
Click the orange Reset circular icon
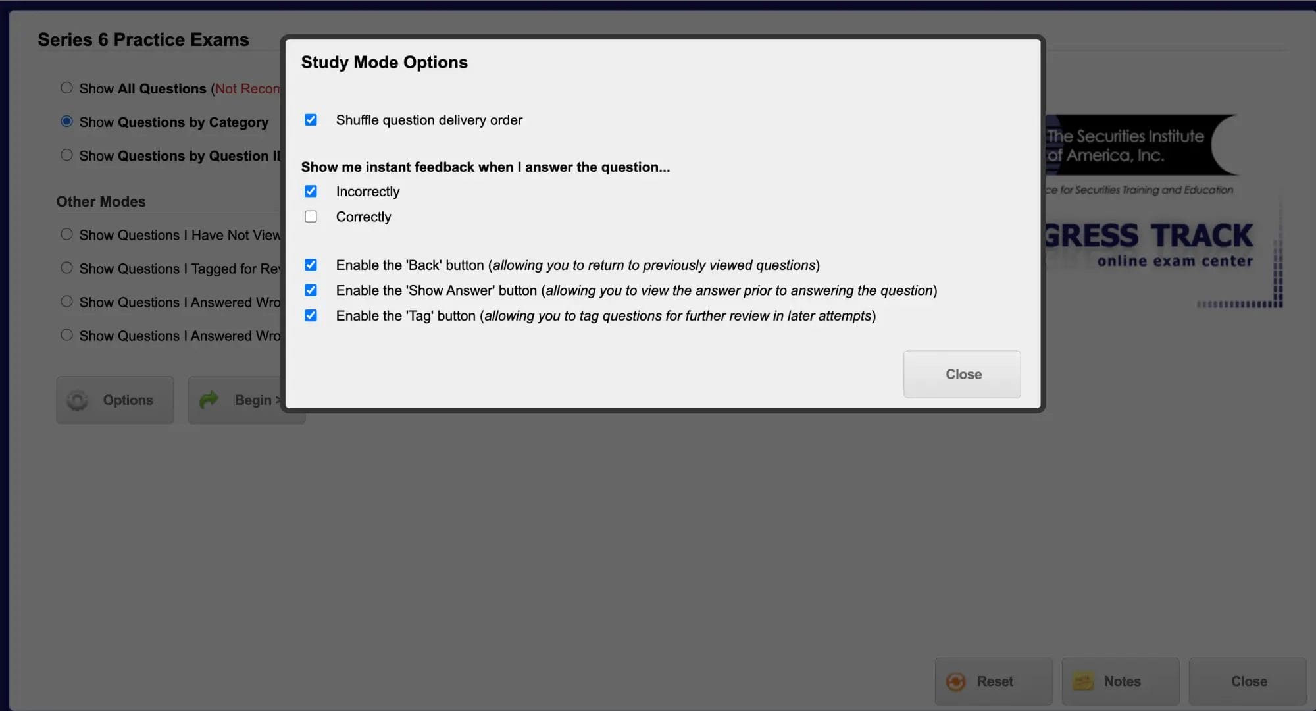pos(955,681)
